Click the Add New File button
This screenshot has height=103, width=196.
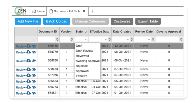28,21
